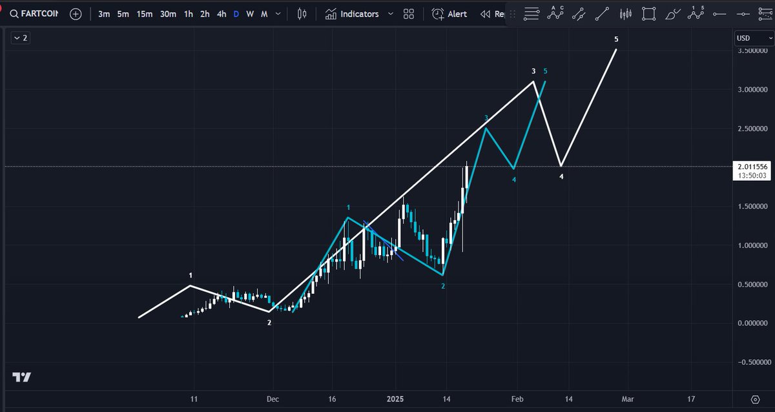
Task: Expand the extra timeframes chevron
Action: click(x=277, y=13)
